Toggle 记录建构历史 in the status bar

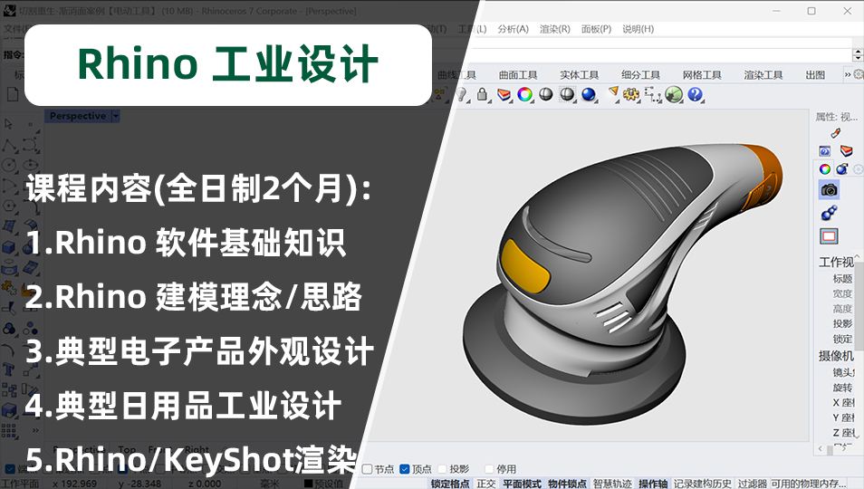[703, 484]
